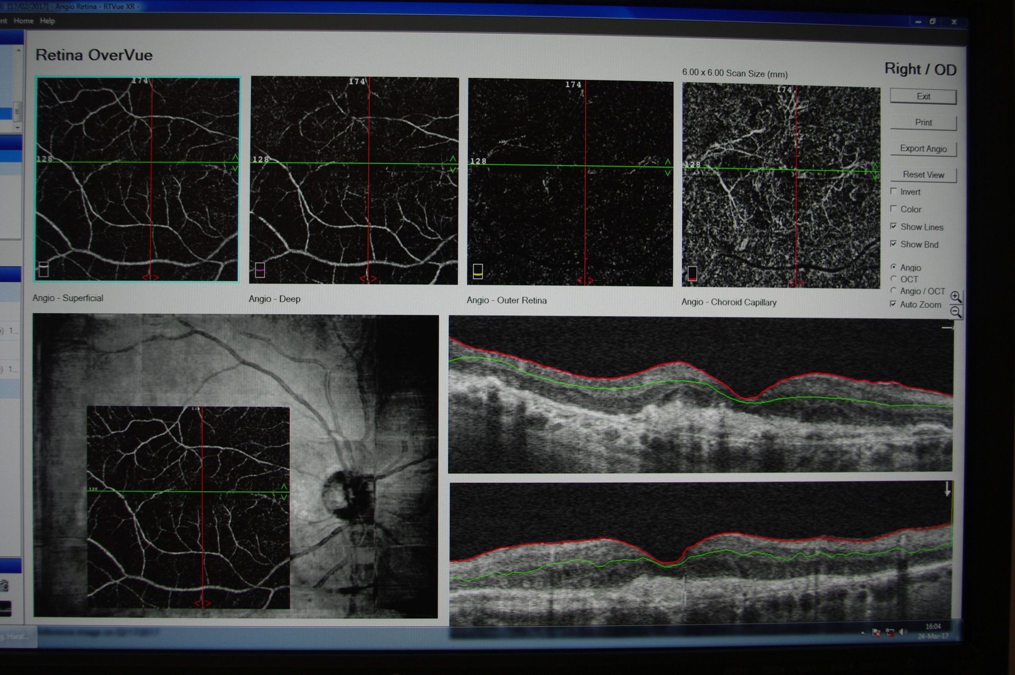The image size is (1015, 675).
Task: Click the choroid capillary boundary icon
Action: (692, 273)
